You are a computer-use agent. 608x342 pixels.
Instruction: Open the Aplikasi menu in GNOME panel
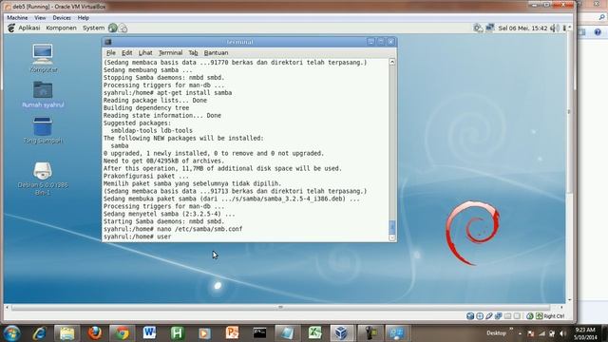[x=29, y=28]
